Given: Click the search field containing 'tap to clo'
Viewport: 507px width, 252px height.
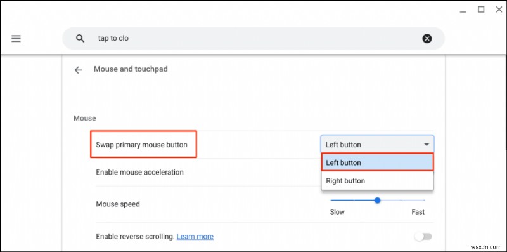Looking at the screenshot, I should pyautogui.click(x=253, y=38).
